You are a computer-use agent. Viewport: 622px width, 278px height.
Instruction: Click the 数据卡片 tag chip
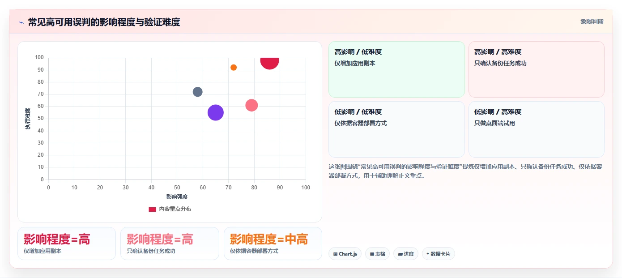click(438, 254)
